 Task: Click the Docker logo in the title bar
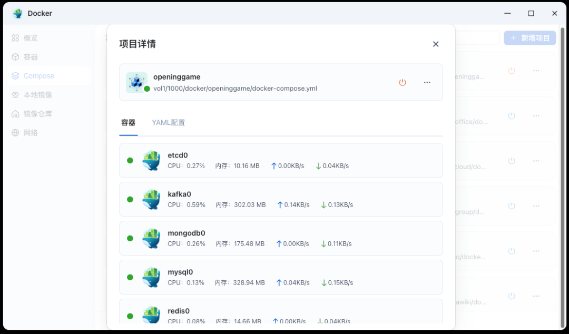click(x=17, y=13)
